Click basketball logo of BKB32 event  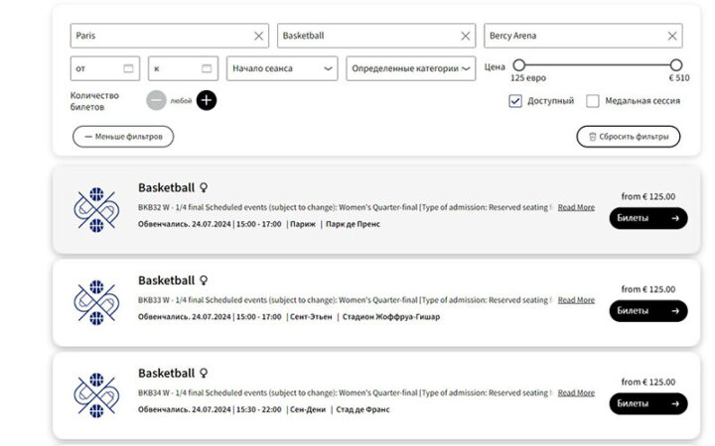(x=96, y=210)
